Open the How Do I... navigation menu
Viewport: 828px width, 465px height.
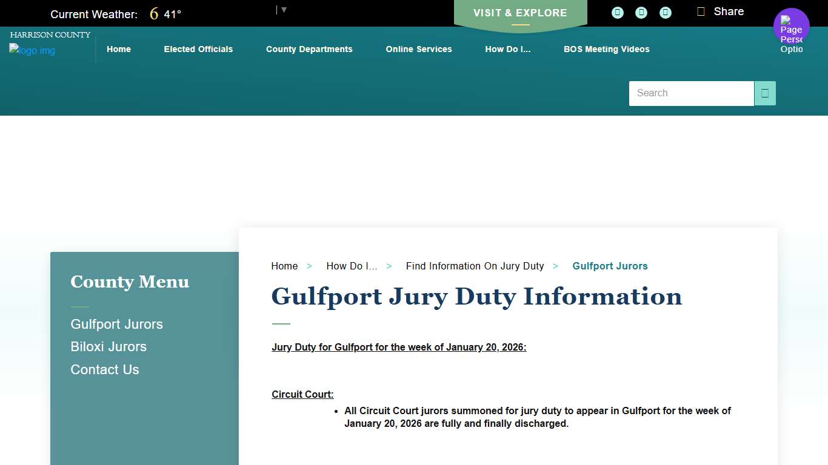coord(507,49)
